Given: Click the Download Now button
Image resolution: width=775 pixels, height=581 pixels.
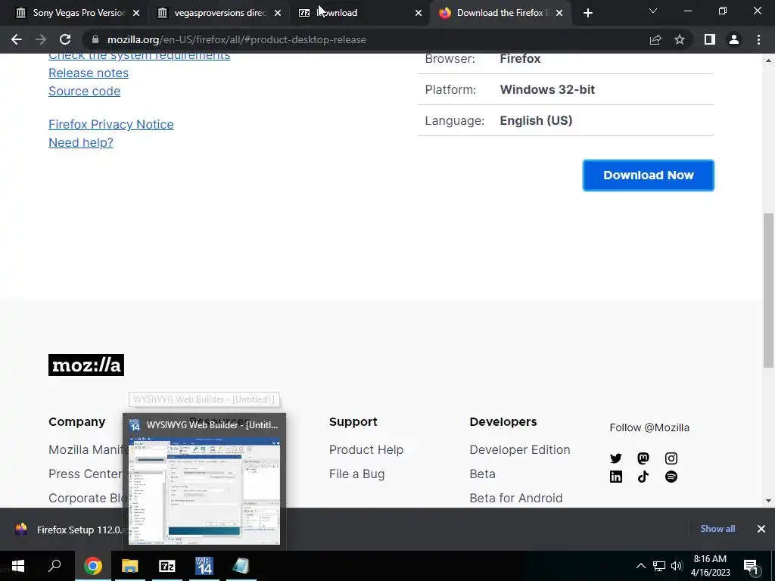Looking at the screenshot, I should click(x=649, y=176).
